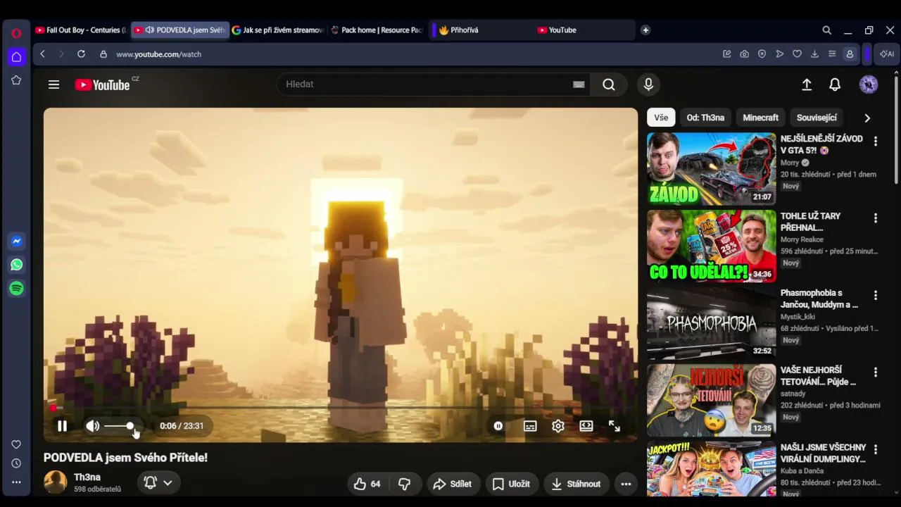Open options for NEJŠÍLENĚJŠÍ ZÁVOD video
Screen dimensions: 901x507
coord(876,142)
